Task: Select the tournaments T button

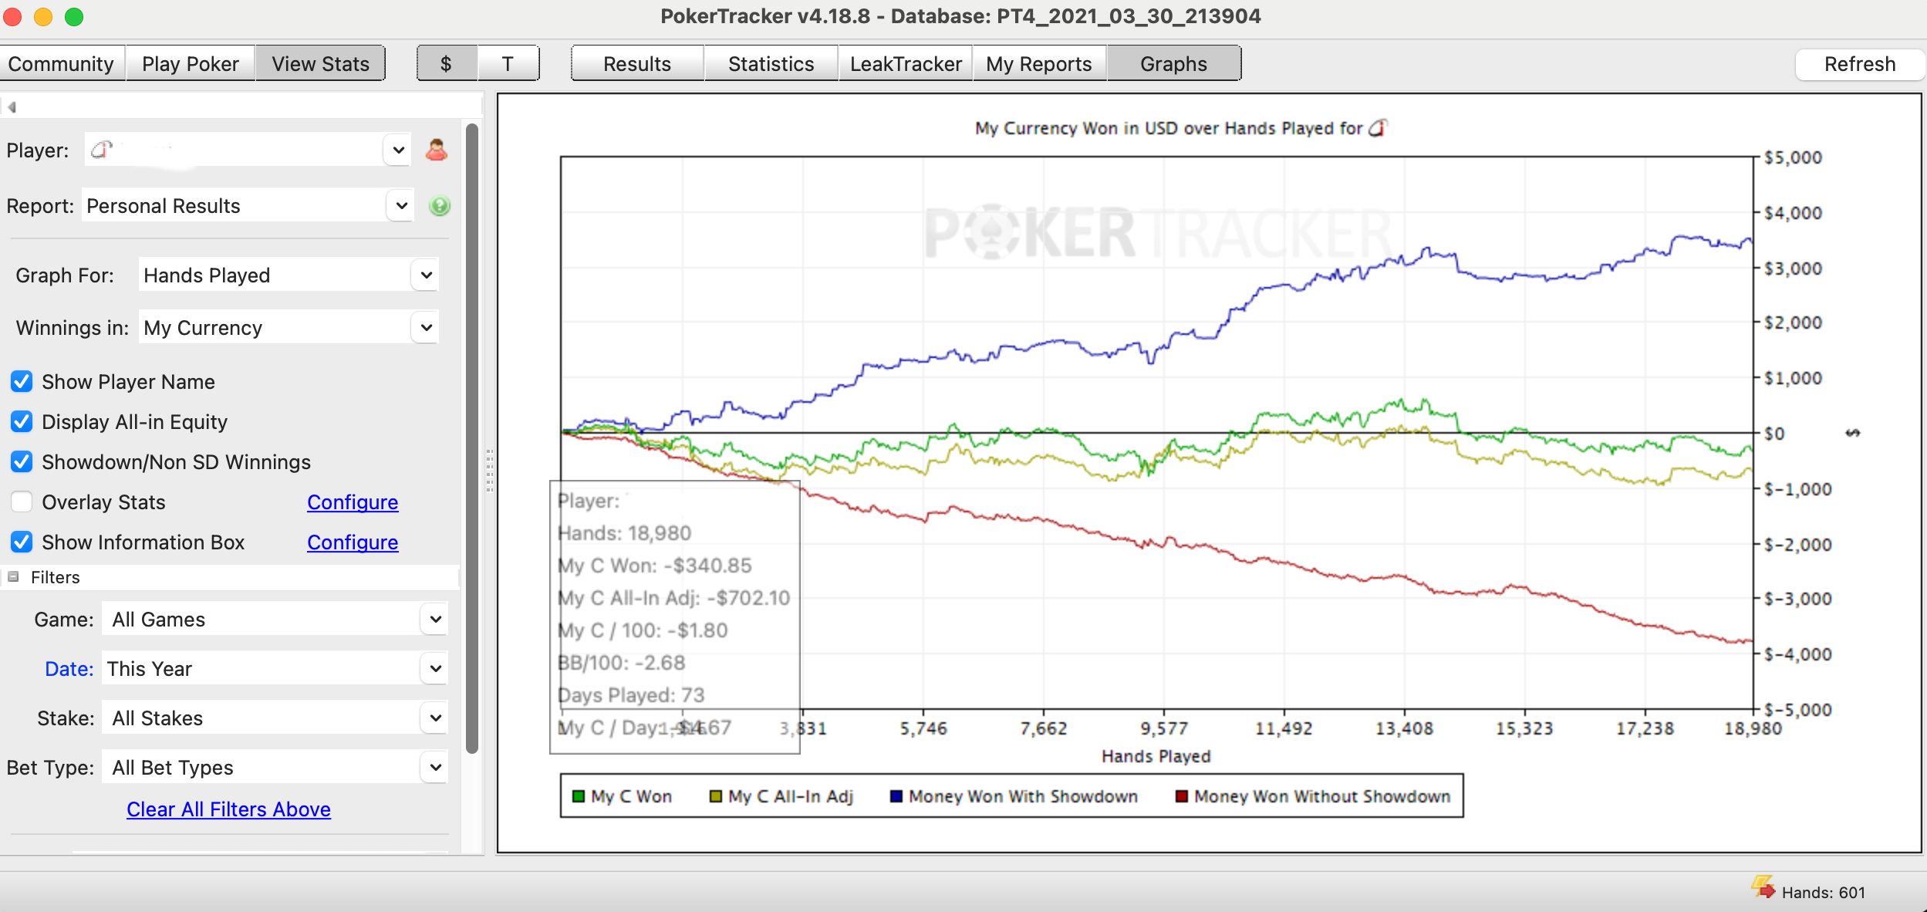Action: [508, 64]
